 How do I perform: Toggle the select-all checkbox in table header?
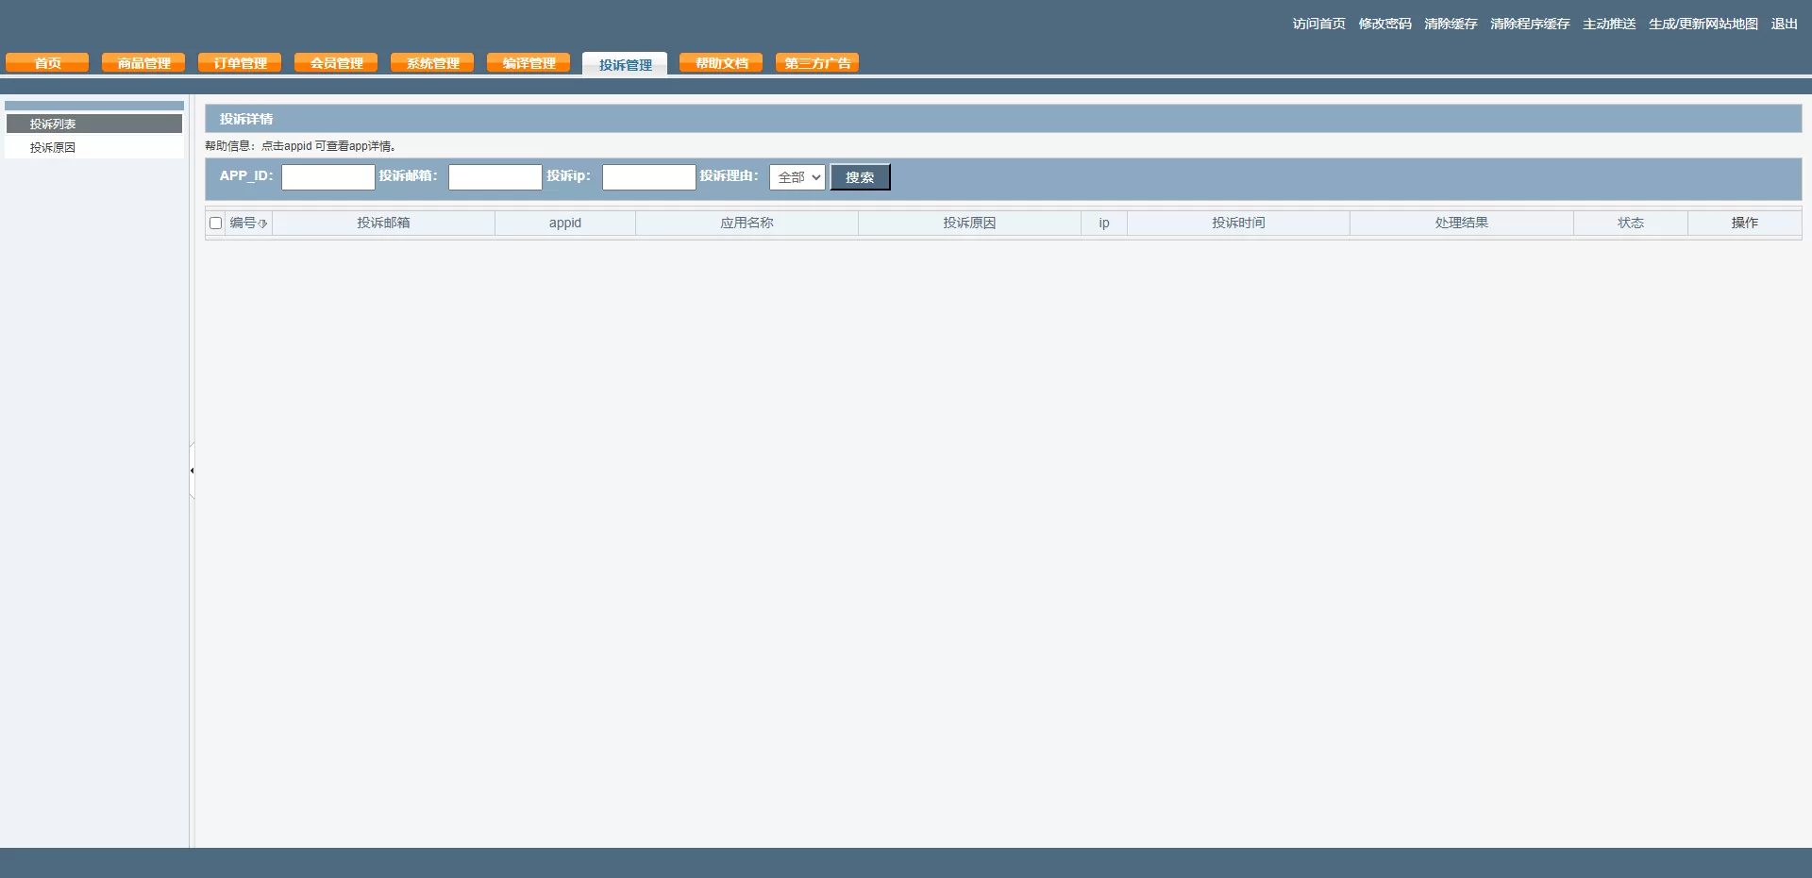pyautogui.click(x=215, y=224)
